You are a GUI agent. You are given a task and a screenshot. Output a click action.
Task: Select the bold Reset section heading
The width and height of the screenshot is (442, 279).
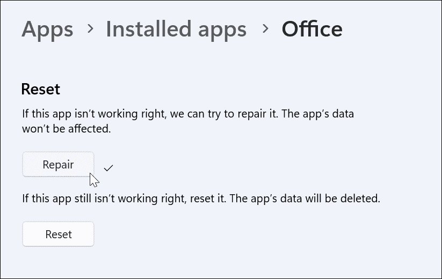[40, 89]
